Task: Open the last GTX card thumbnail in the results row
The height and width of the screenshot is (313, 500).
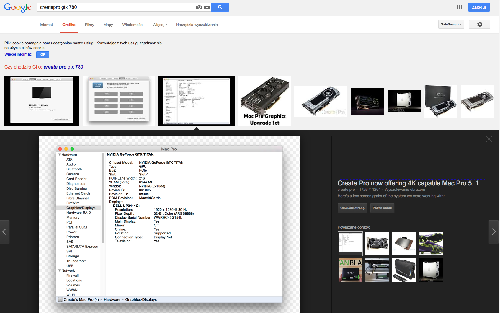Action: [x=477, y=101]
